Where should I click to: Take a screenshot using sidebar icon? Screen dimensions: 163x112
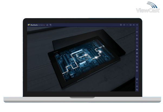tap(137, 57)
